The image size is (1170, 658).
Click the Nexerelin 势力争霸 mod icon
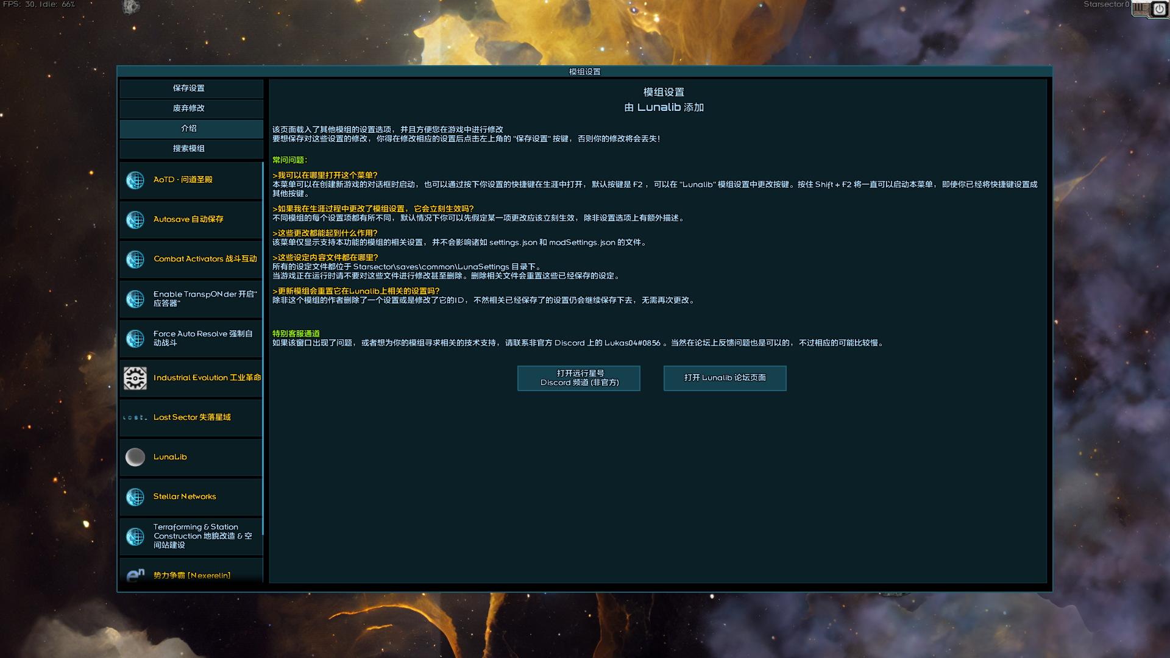135,574
